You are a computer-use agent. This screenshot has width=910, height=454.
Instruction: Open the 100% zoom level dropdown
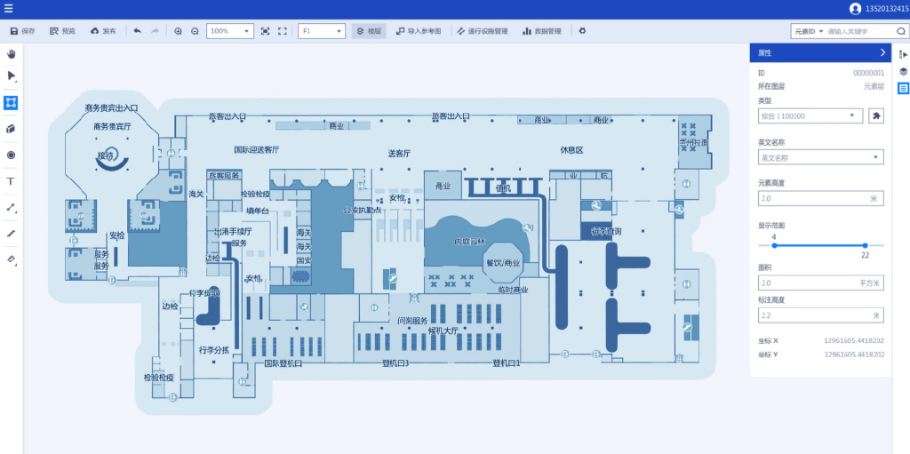click(230, 31)
